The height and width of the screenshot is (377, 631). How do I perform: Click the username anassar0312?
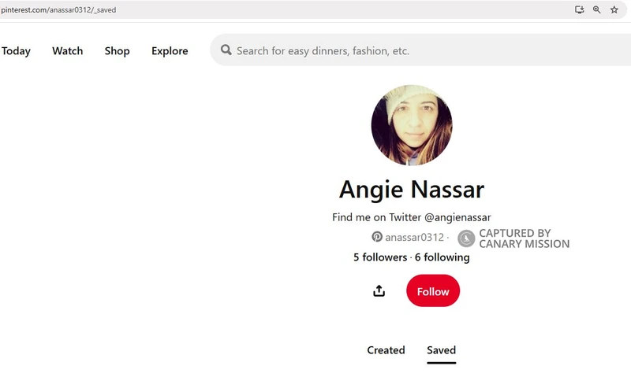[x=415, y=237]
